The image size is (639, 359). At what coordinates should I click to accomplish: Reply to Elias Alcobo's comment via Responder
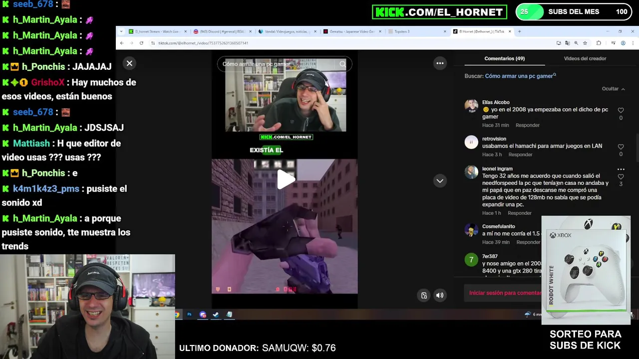[527, 125]
